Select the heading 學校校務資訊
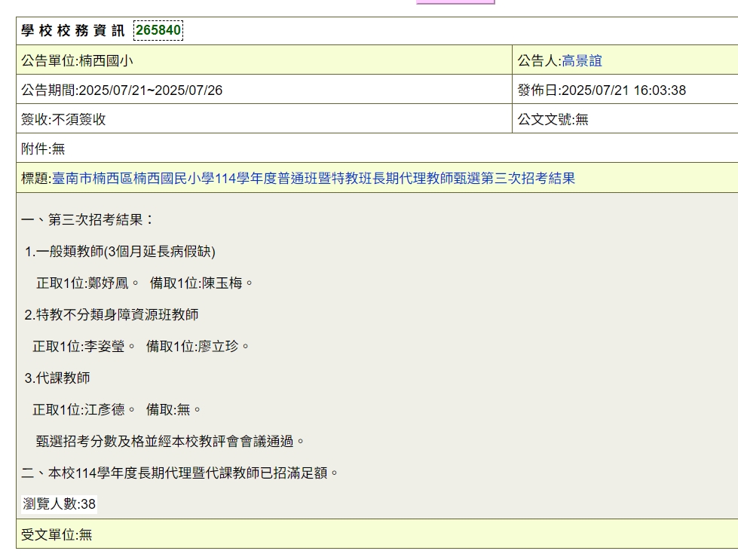 pos(73,31)
